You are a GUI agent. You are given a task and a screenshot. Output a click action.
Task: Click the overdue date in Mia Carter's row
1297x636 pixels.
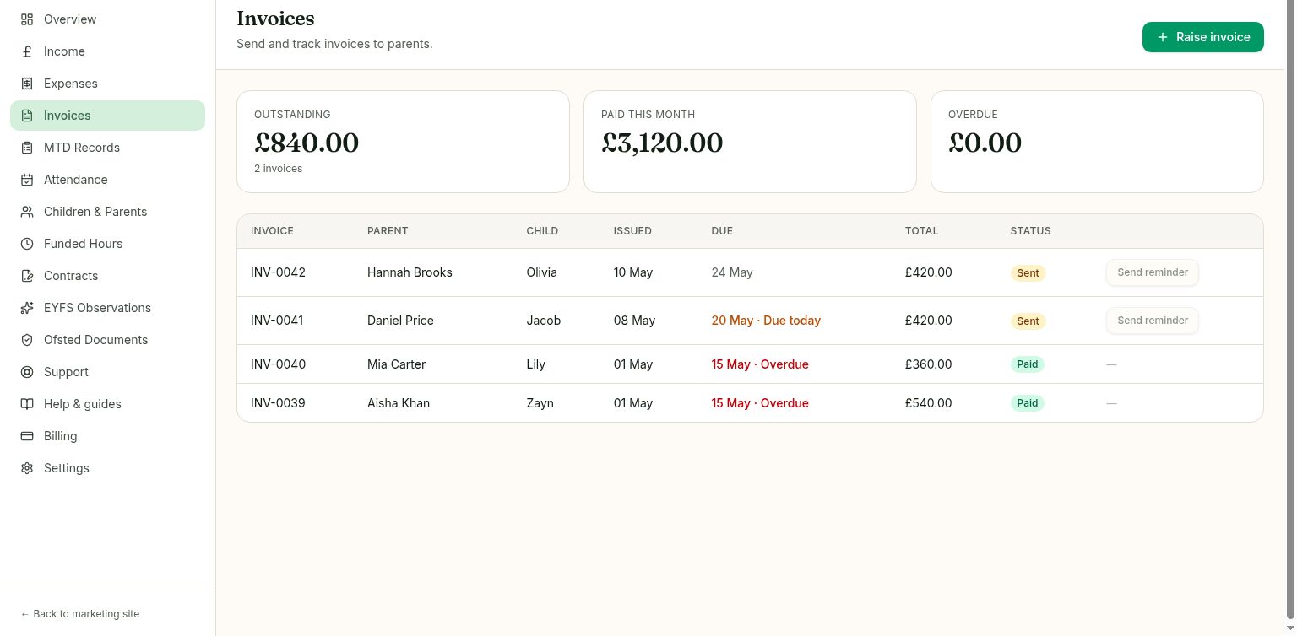(x=760, y=364)
